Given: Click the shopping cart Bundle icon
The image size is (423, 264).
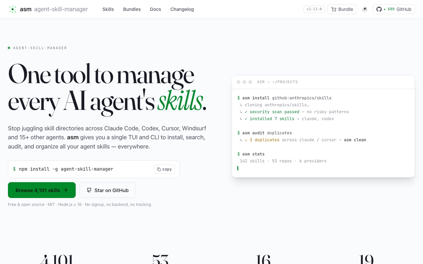Looking at the screenshot, I should coord(334,9).
